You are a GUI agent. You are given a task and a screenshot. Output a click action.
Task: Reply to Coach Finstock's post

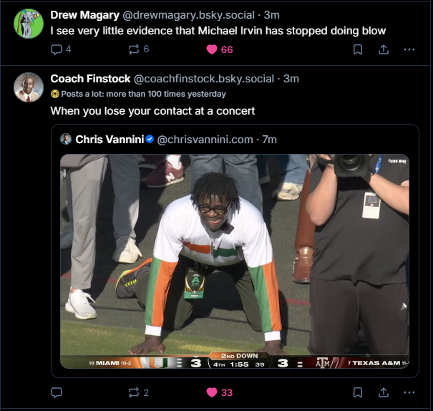coord(57,392)
